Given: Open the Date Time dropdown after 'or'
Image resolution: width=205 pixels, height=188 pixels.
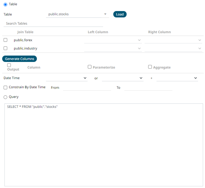Looking at the screenshot, I should point(122,78).
